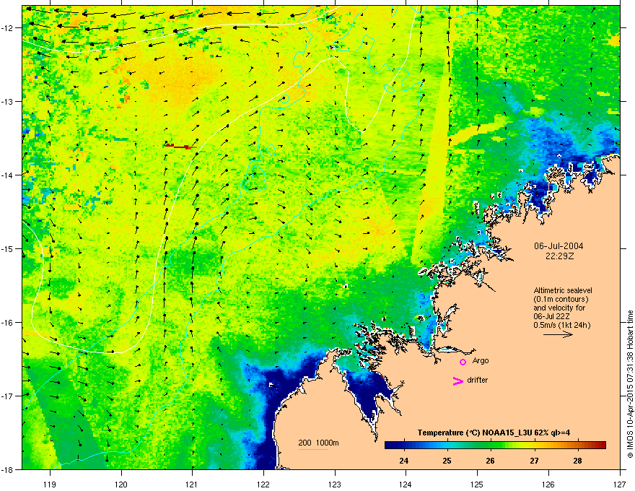Click longitude axis label 124
The height and width of the screenshot is (491, 635).
click(x=406, y=484)
